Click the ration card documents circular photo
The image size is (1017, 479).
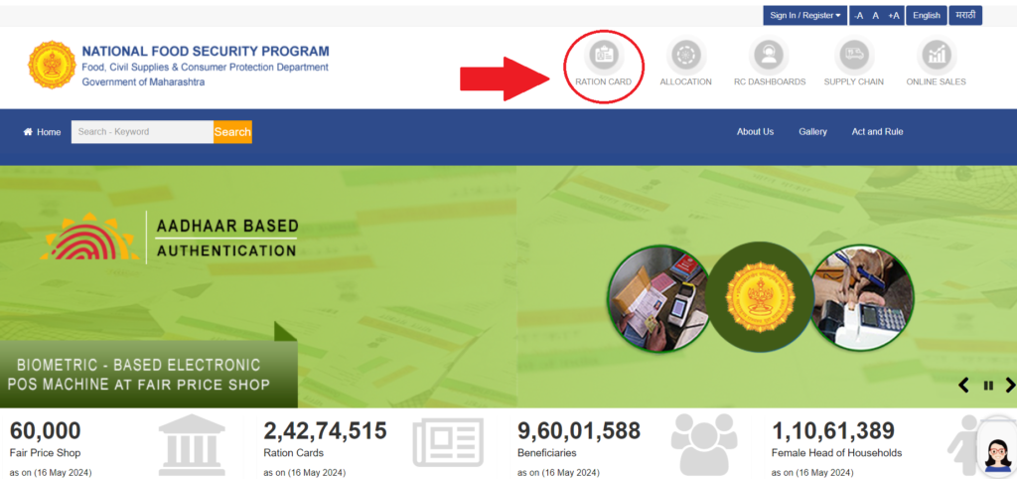657,299
